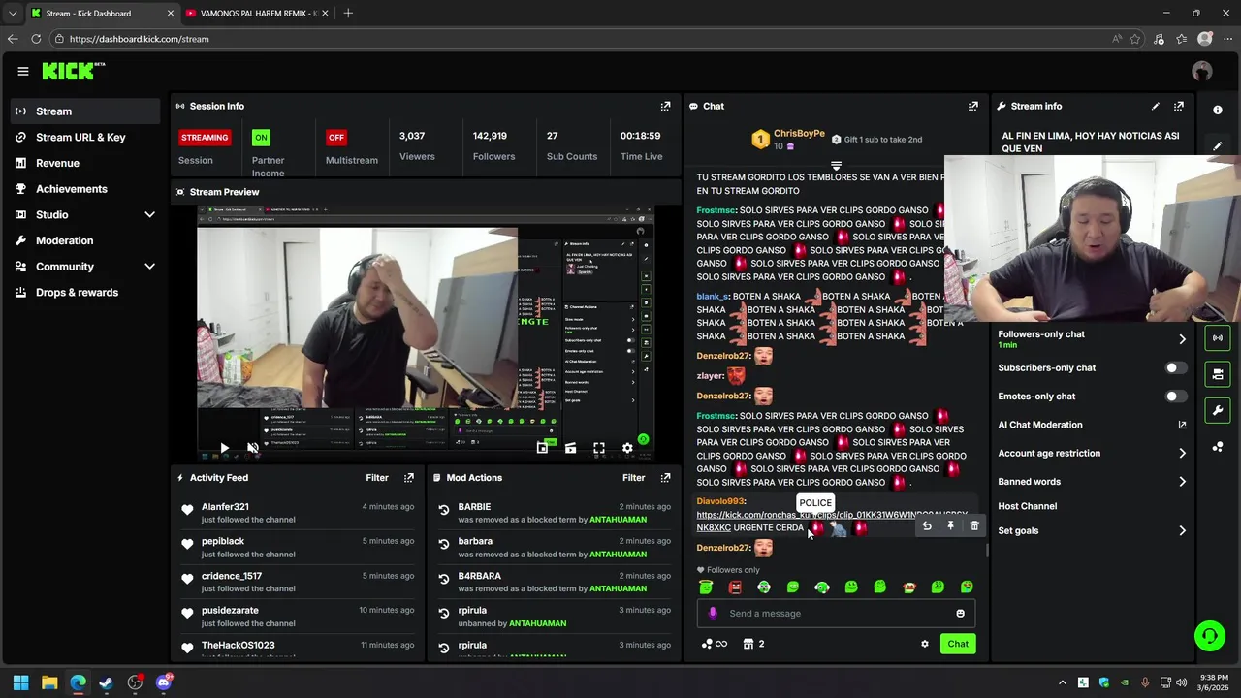
Task: Open chat settings gear icon
Action: (925, 644)
